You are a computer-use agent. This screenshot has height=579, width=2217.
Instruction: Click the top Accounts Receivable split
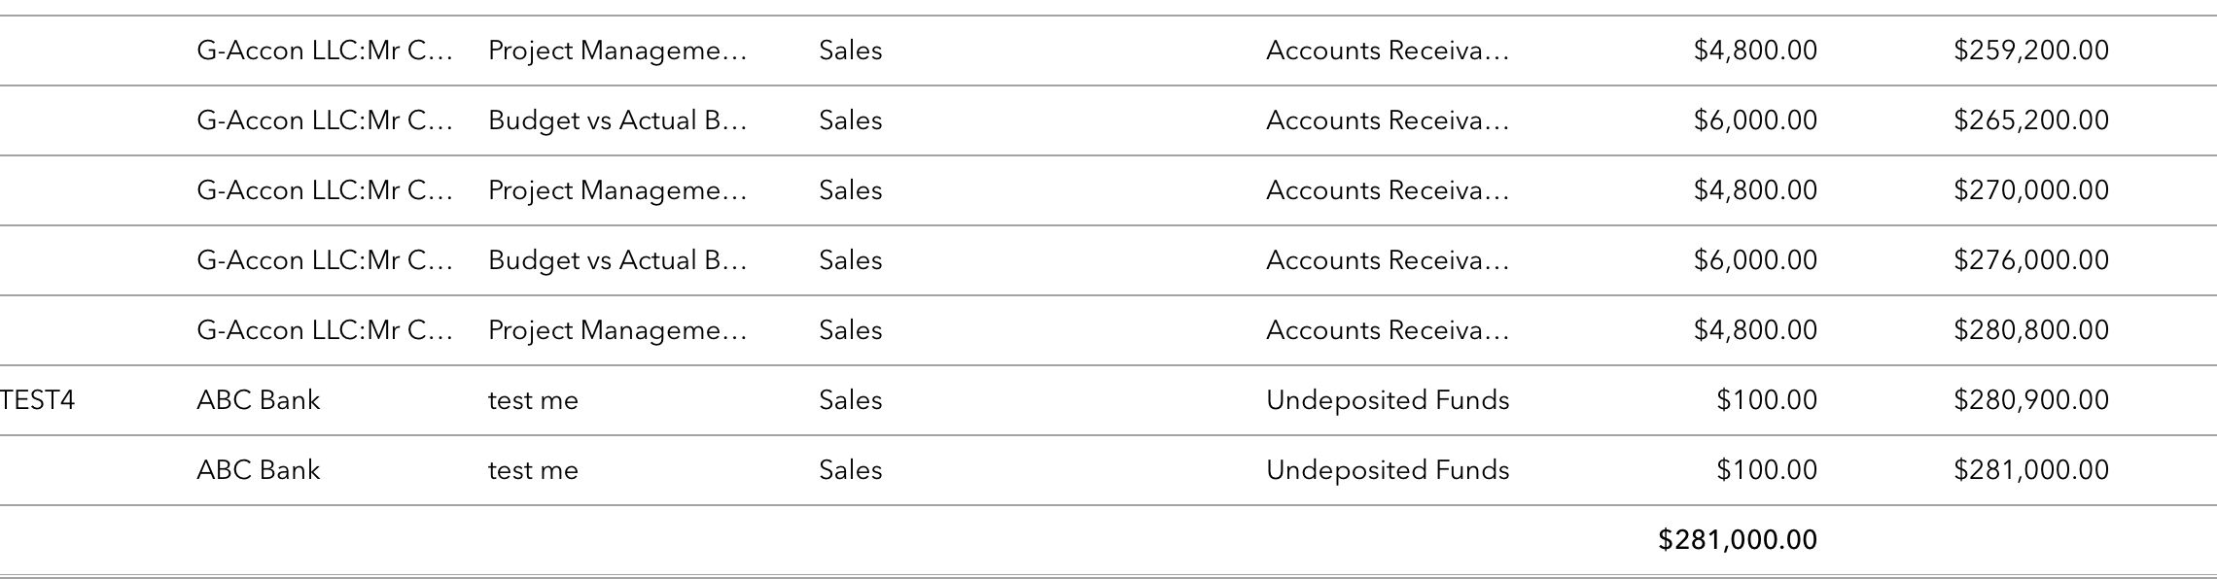(x=1388, y=51)
